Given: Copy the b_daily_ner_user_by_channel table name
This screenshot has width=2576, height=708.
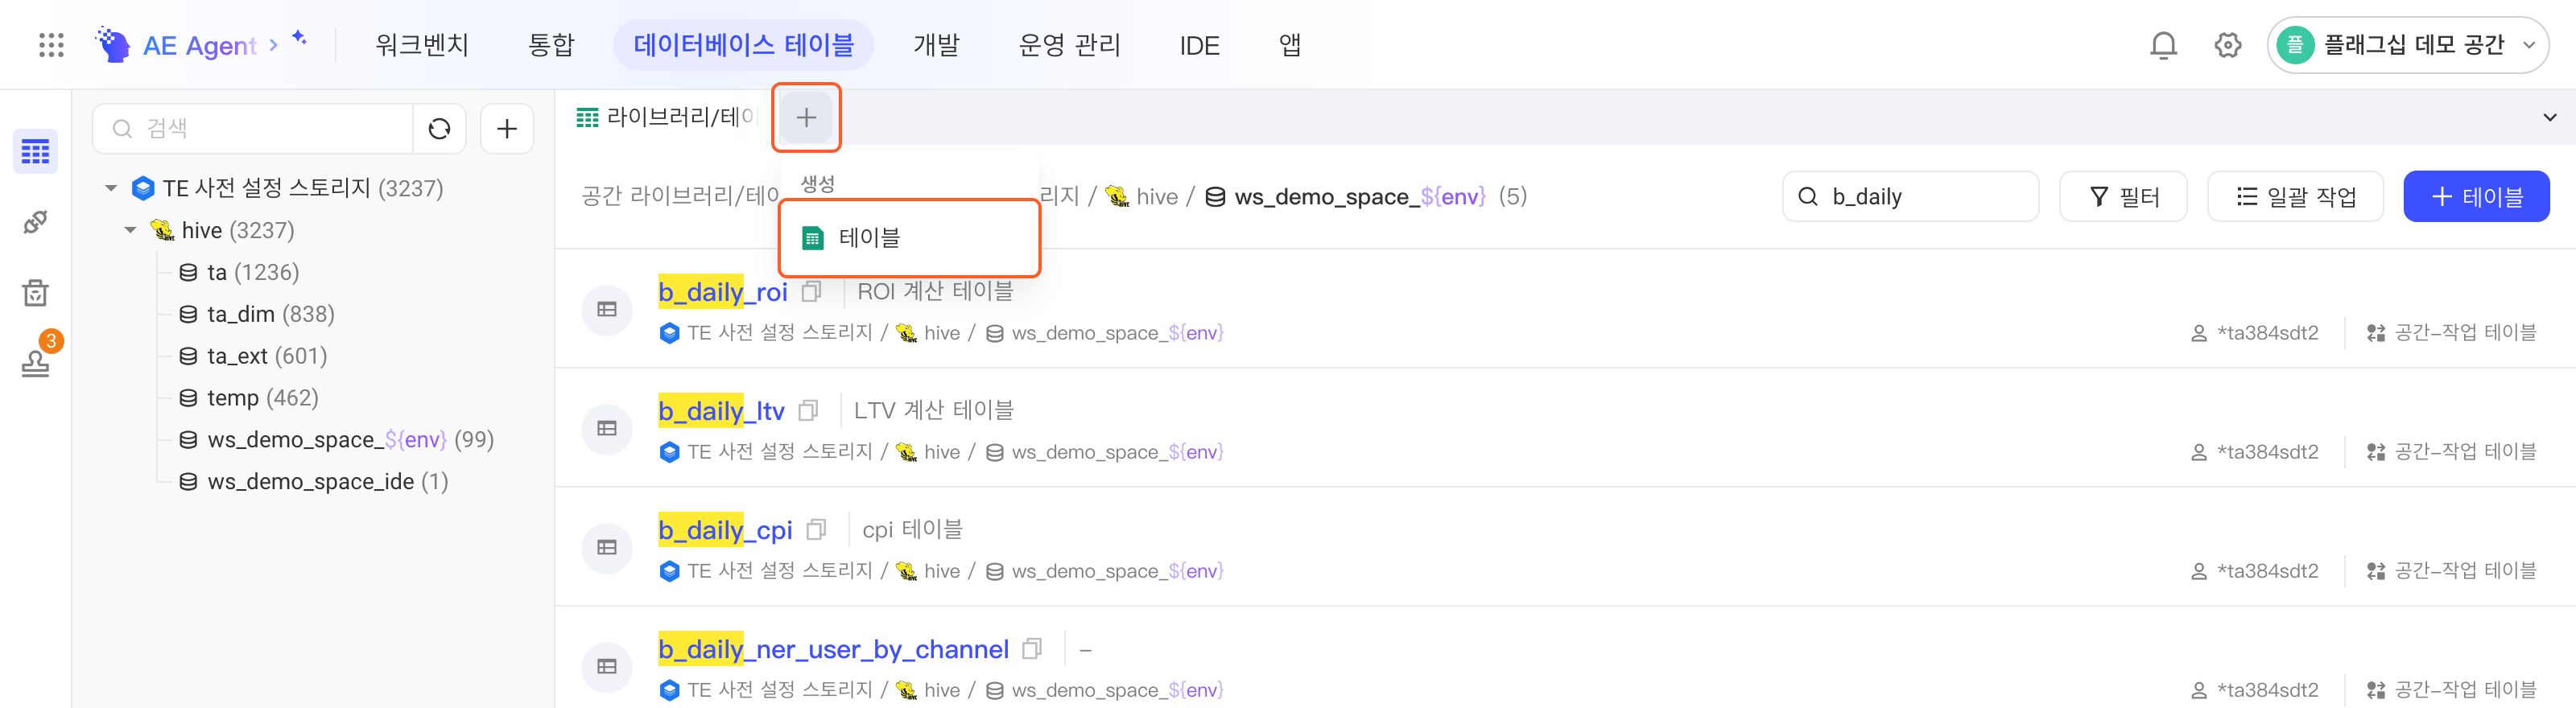Looking at the screenshot, I should [1033, 649].
